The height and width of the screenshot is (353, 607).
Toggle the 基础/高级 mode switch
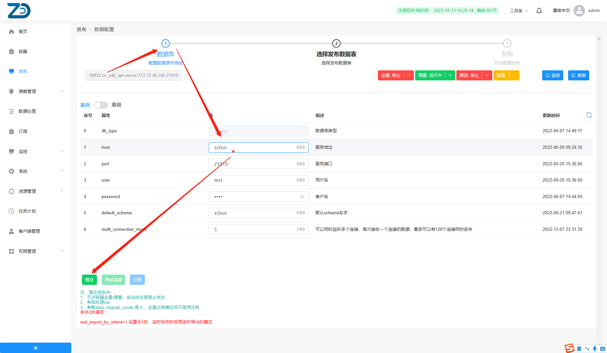(101, 105)
